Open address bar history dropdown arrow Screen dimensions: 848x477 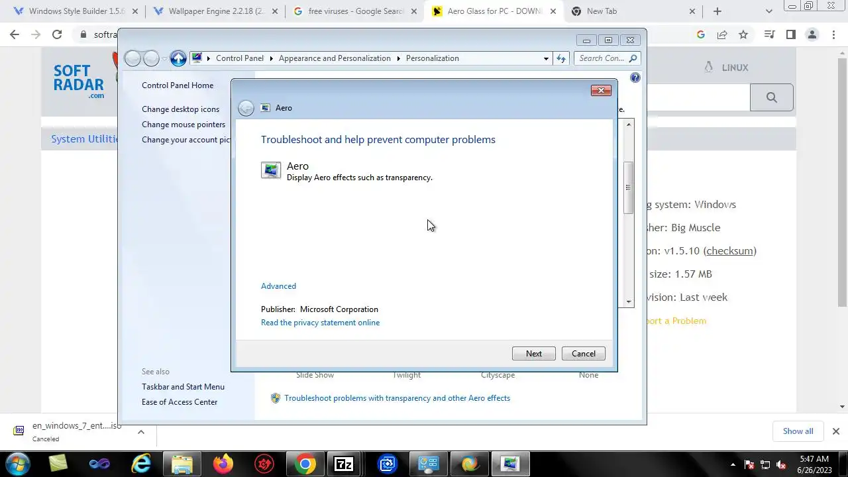(546, 58)
